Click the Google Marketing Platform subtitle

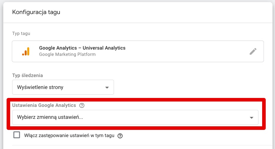(67, 54)
